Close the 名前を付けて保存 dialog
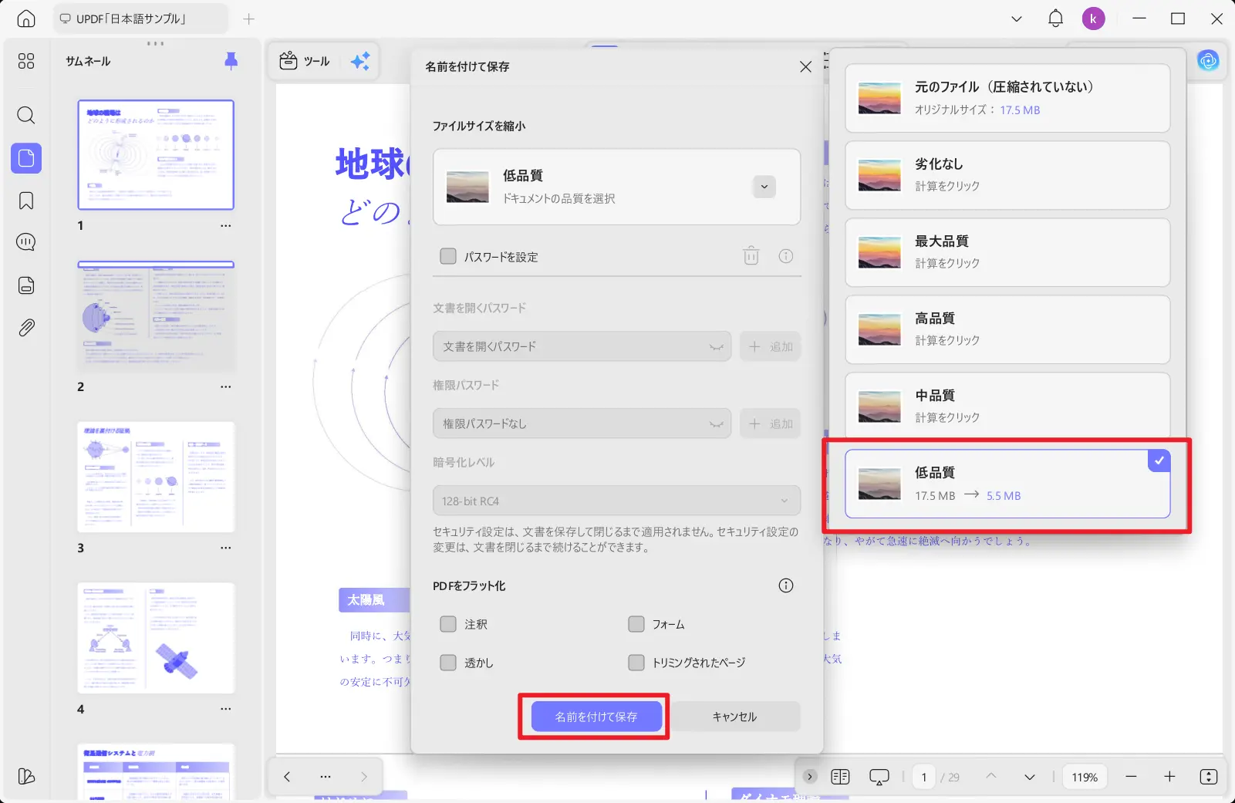The height and width of the screenshot is (803, 1235). [805, 67]
